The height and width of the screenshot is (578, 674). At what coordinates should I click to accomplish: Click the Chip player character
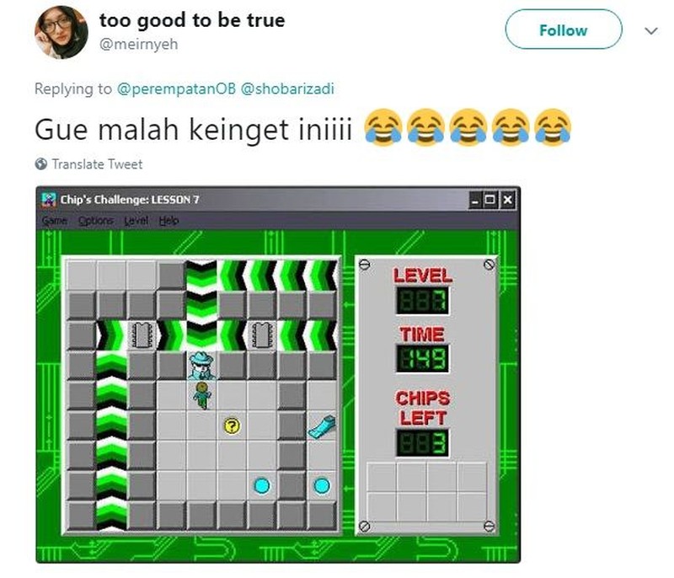201,395
